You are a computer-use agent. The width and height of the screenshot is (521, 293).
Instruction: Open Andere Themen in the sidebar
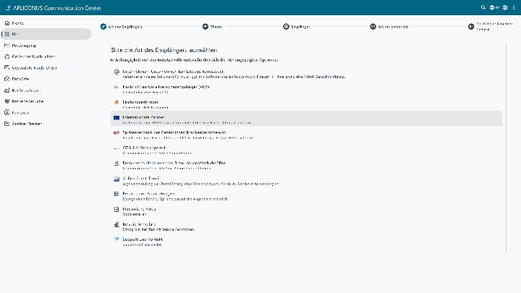[46, 124]
